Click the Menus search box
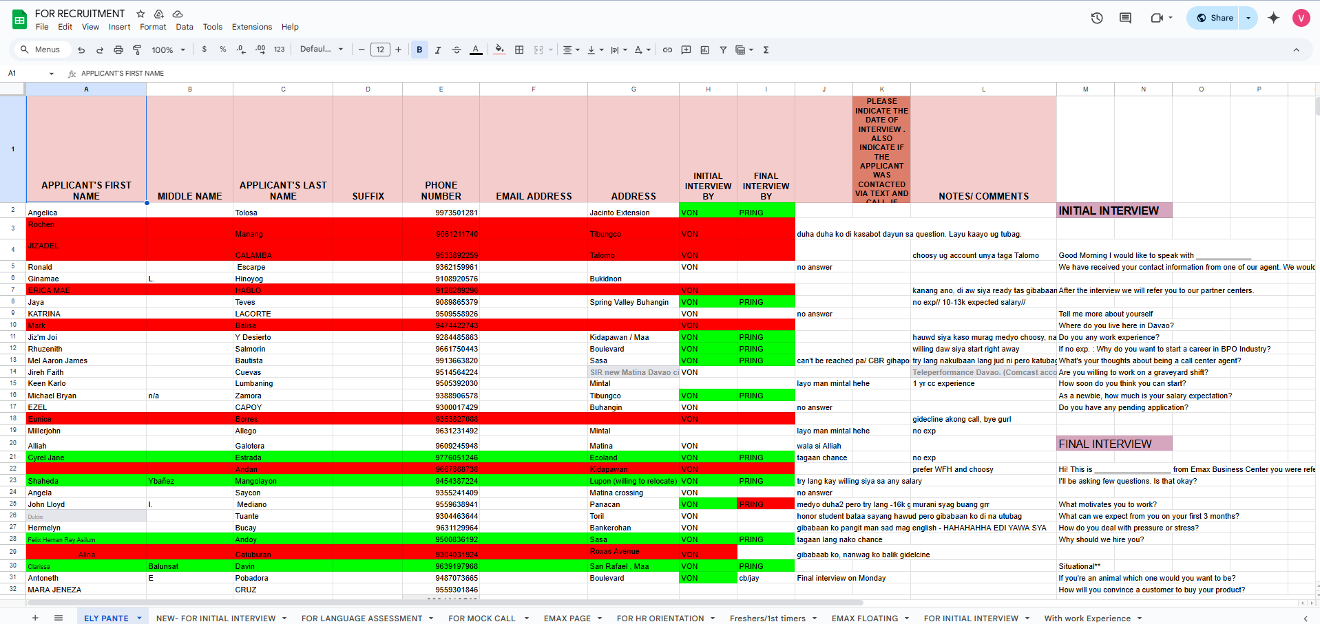 (x=41, y=50)
